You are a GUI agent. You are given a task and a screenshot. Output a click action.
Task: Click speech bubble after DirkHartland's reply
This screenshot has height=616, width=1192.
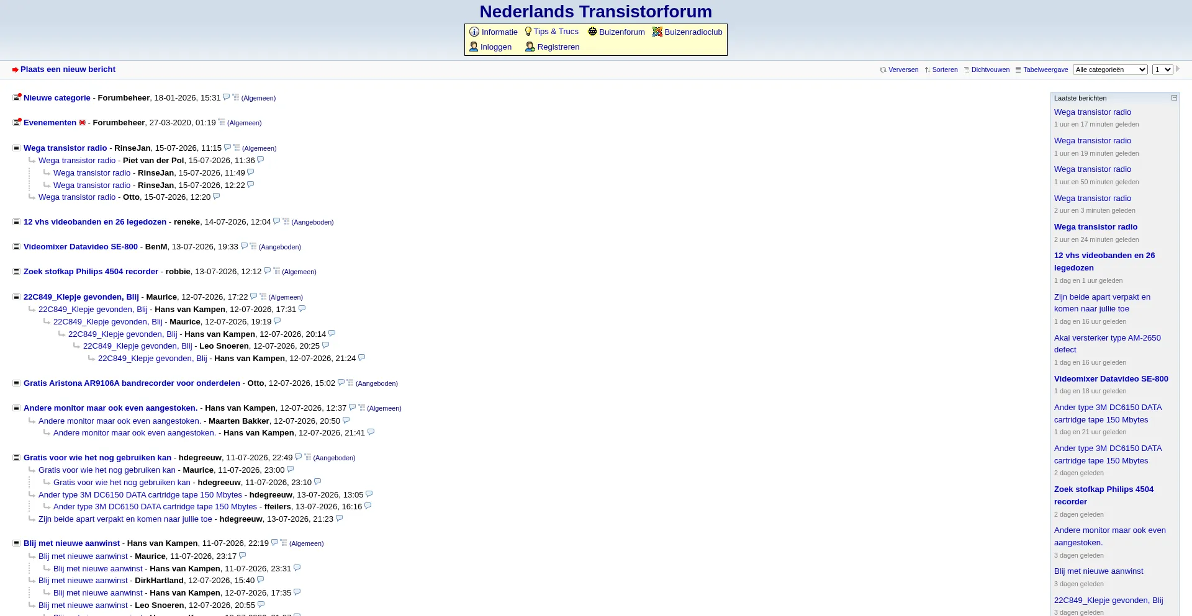(x=260, y=580)
